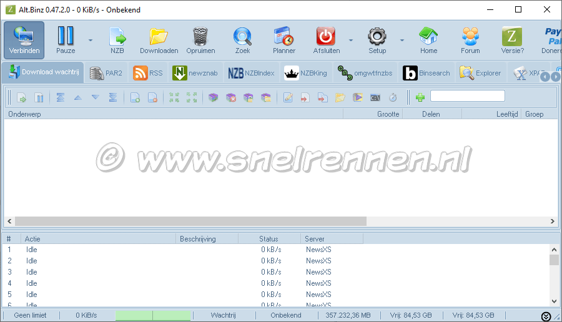This screenshot has height=322, width=562.
Task: Expand the dropdown arrow beside Setup
Action: coord(402,40)
